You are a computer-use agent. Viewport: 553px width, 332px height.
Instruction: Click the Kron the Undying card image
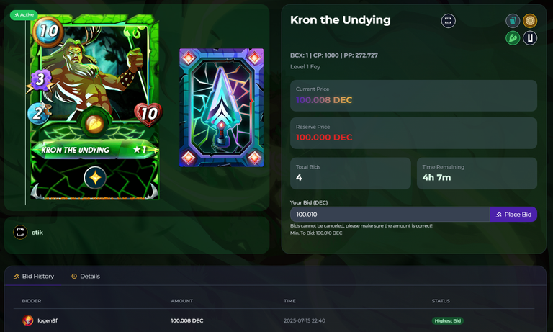point(94,107)
